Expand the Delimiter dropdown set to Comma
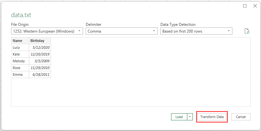This screenshot has width=261, height=131. [x=122, y=31]
